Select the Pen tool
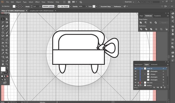 [x=3, y=26]
